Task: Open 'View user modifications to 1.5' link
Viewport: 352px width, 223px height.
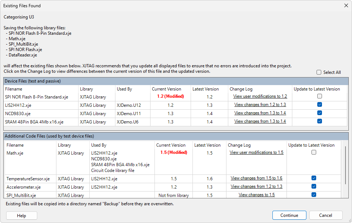Action: [x=256, y=152]
